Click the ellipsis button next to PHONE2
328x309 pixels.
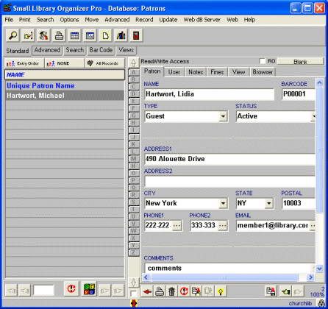(x=223, y=225)
